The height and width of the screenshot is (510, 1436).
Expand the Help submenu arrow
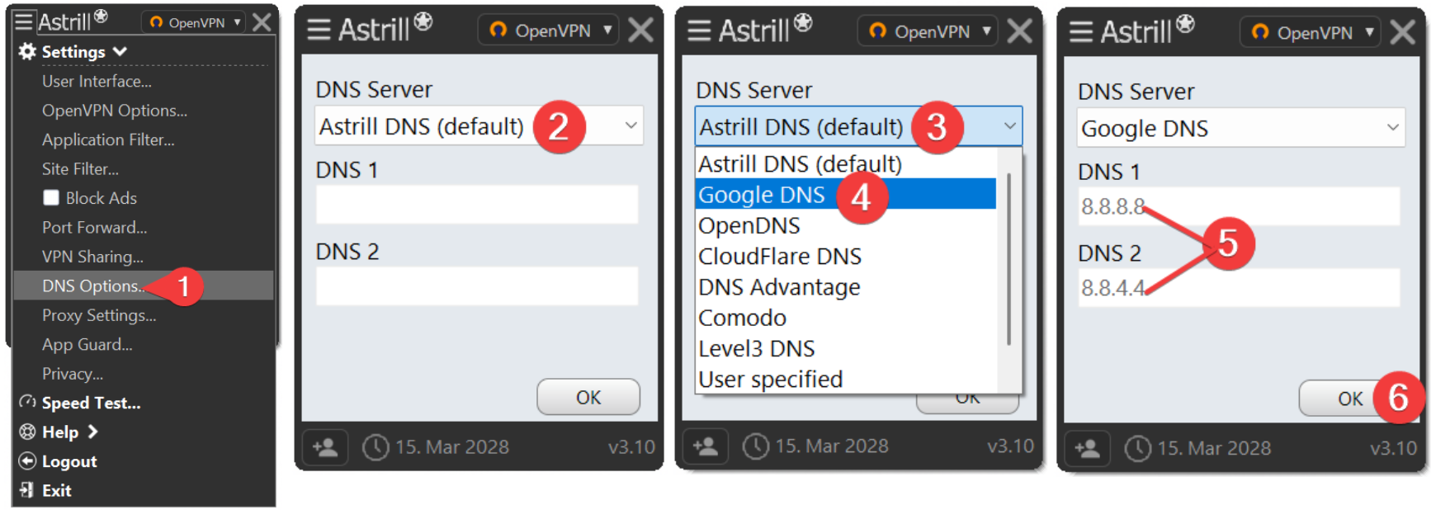92,431
